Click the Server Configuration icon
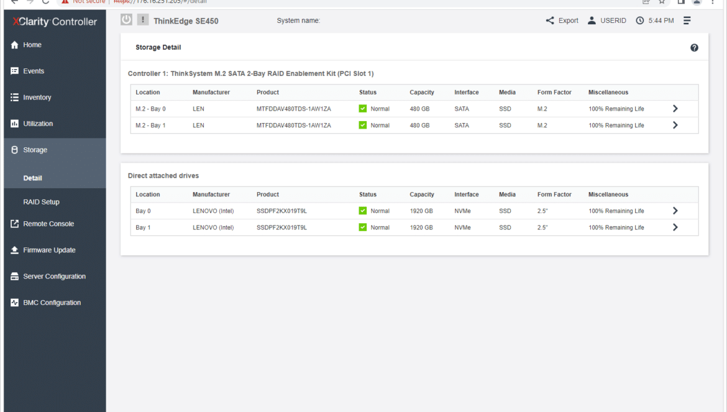This screenshot has height=412, width=727. [x=14, y=276]
